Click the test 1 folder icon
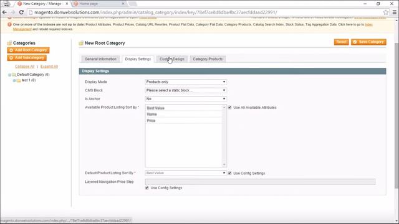Screen dimensions: 399x224 point(19,80)
